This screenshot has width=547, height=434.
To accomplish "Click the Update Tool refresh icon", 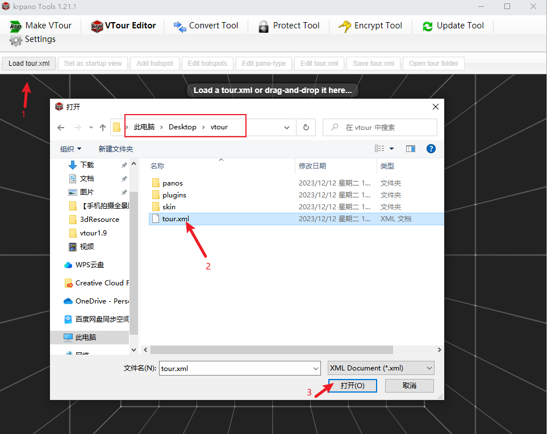I will [428, 27].
